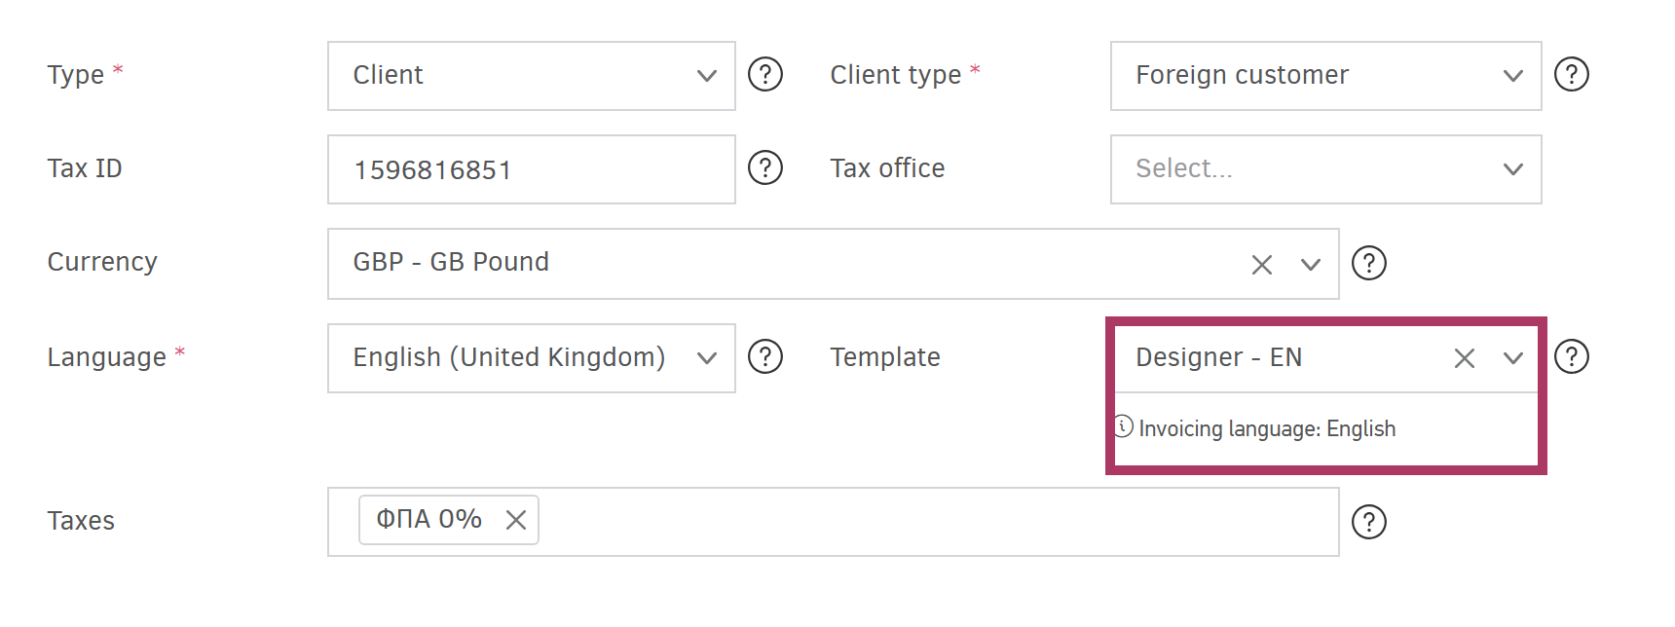Remove the ΦΠΑ 0% tax tag
The height and width of the screenshot is (627, 1675).
(x=516, y=520)
